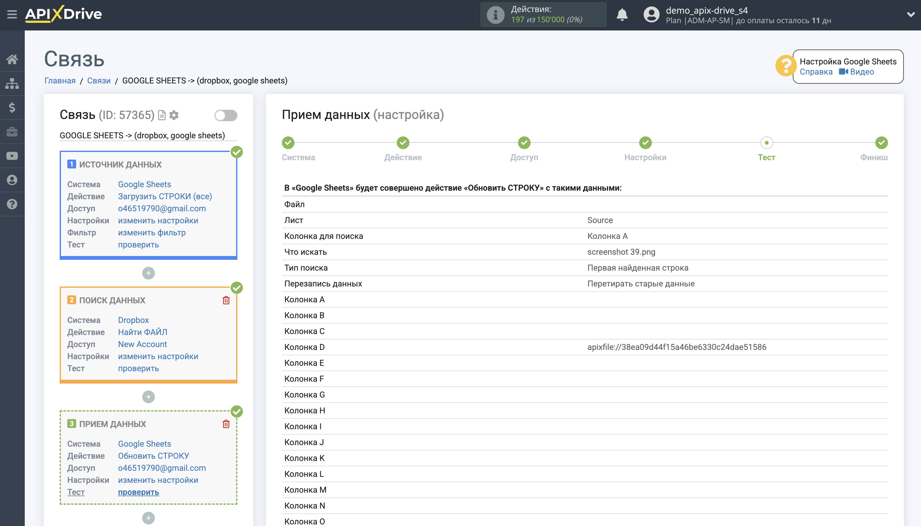Delete the Поиск данных block via trash icon
This screenshot has height=526, width=921.
[226, 300]
